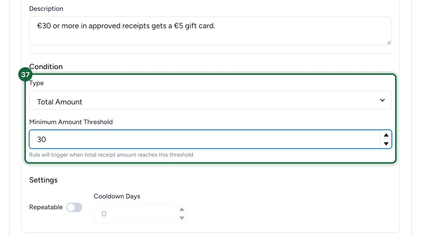Decrease Minimum Amount Threshold with down arrow
The width and height of the screenshot is (421, 237).
pos(386,144)
